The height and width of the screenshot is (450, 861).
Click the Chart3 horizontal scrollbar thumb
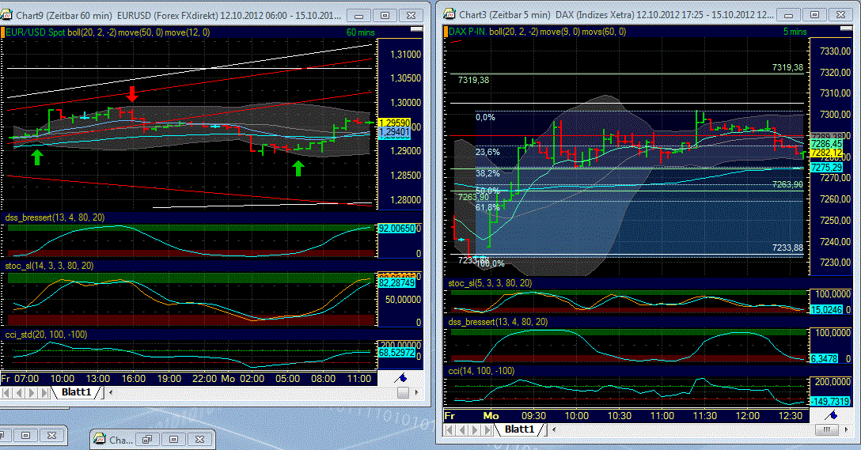826,429
